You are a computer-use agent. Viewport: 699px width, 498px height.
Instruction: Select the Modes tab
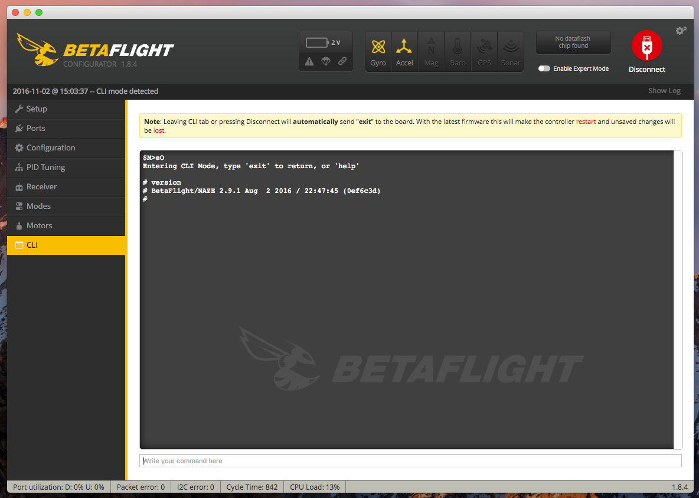[x=66, y=207]
